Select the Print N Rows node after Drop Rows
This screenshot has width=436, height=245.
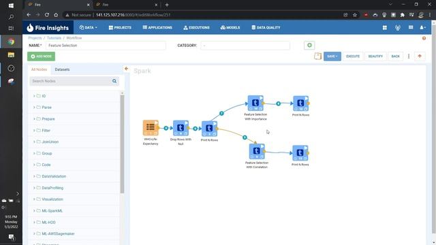(209, 129)
